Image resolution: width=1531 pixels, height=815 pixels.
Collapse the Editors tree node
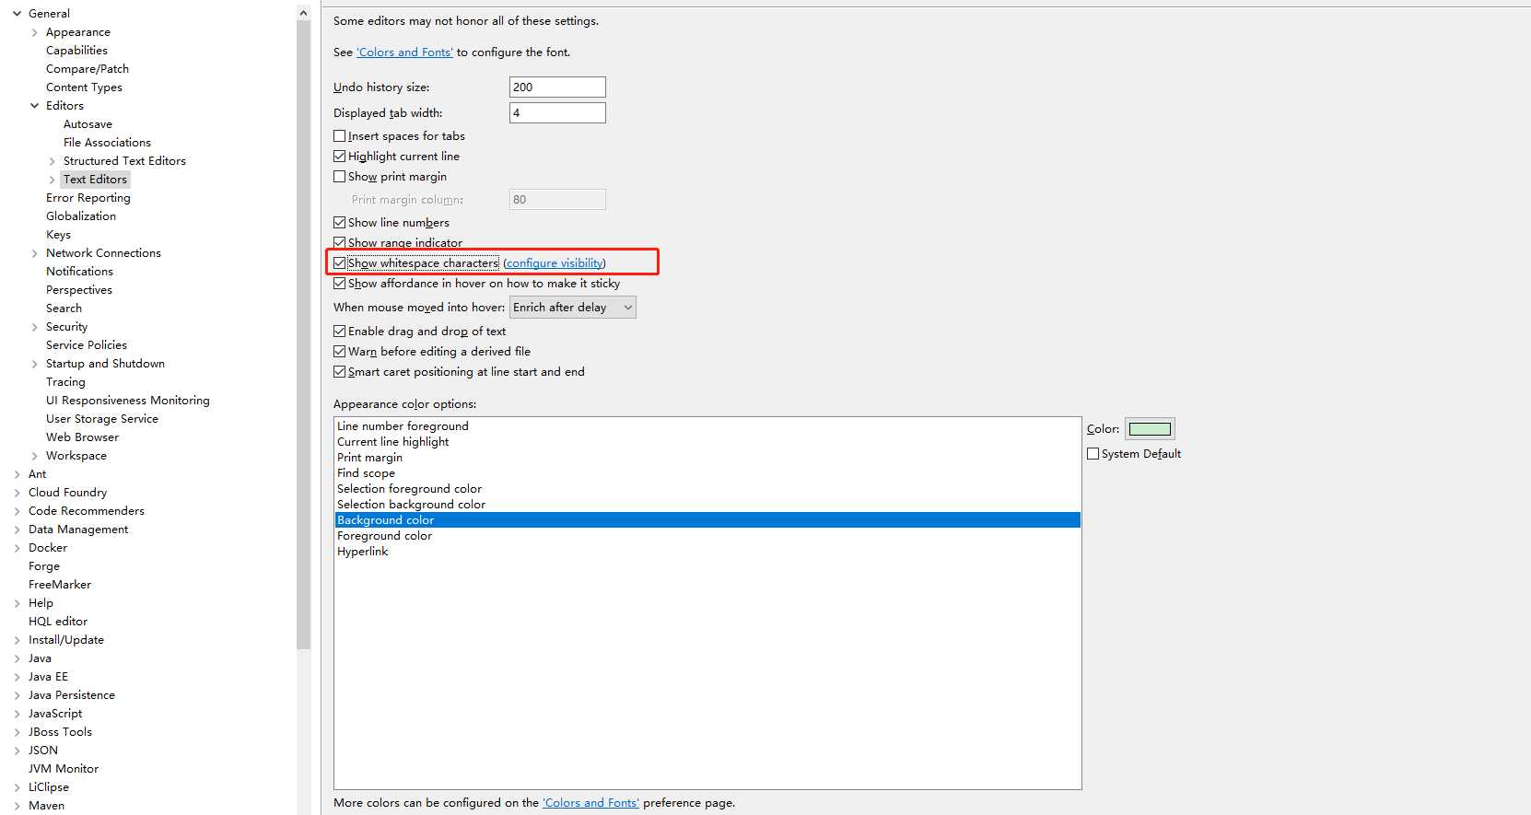tap(35, 106)
